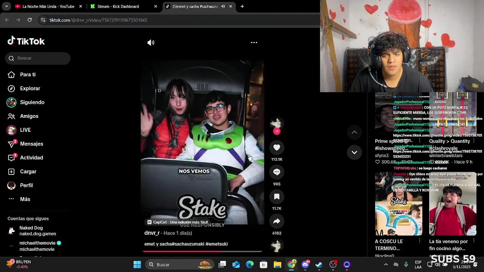484x272 pixels.
Task: Click the Windows taskbar Buscar search box
Action: [179, 264]
